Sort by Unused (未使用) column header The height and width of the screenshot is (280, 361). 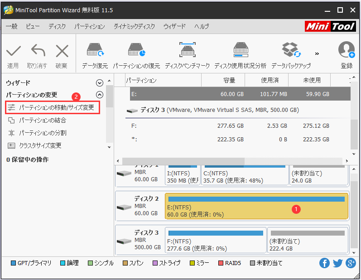coord(309,80)
